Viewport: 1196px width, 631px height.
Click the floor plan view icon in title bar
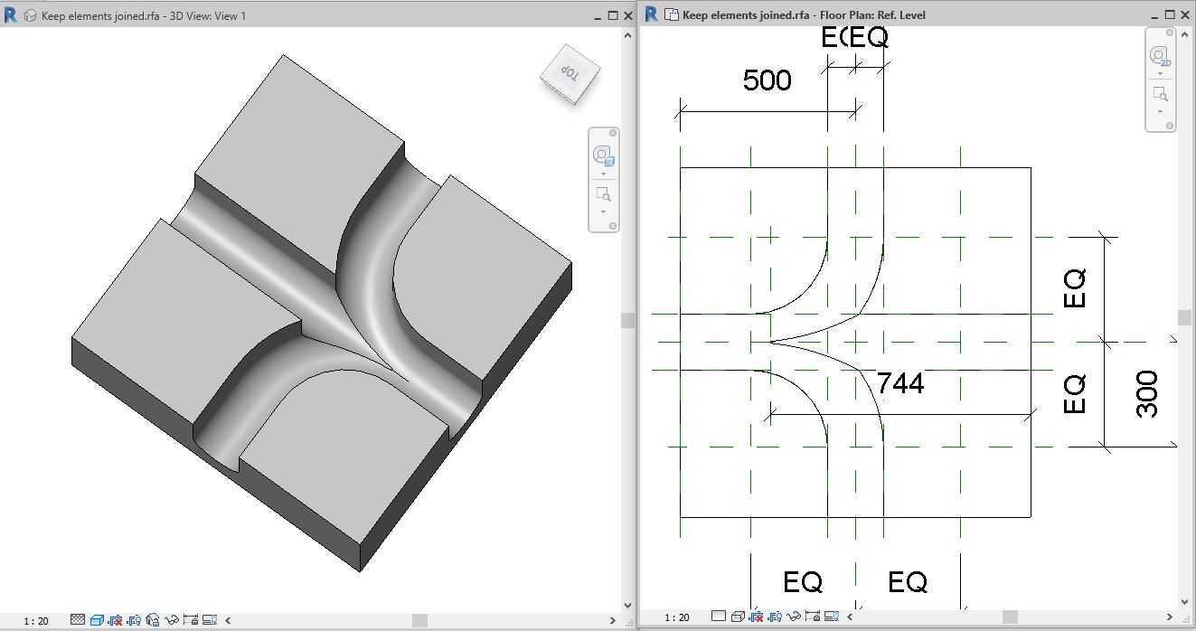tap(671, 14)
